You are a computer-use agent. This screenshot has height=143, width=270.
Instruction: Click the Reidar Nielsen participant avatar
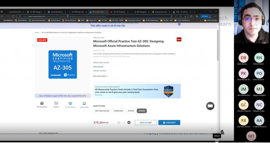[x=259, y=58]
